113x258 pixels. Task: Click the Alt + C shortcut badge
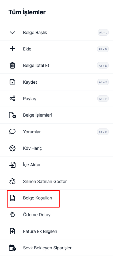click(103, 132)
